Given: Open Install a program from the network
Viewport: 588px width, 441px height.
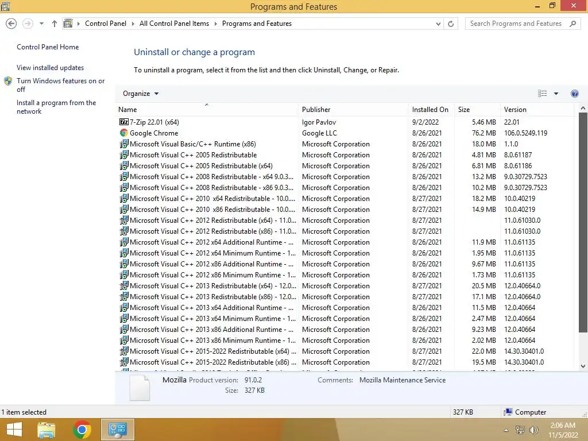Looking at the screenshot, I should tap(56, 107).
